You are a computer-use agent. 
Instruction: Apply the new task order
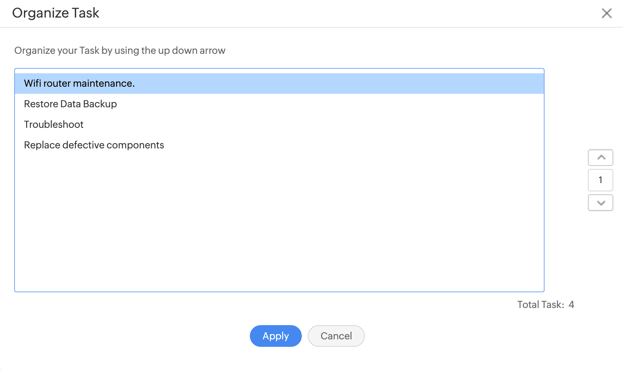276,336
